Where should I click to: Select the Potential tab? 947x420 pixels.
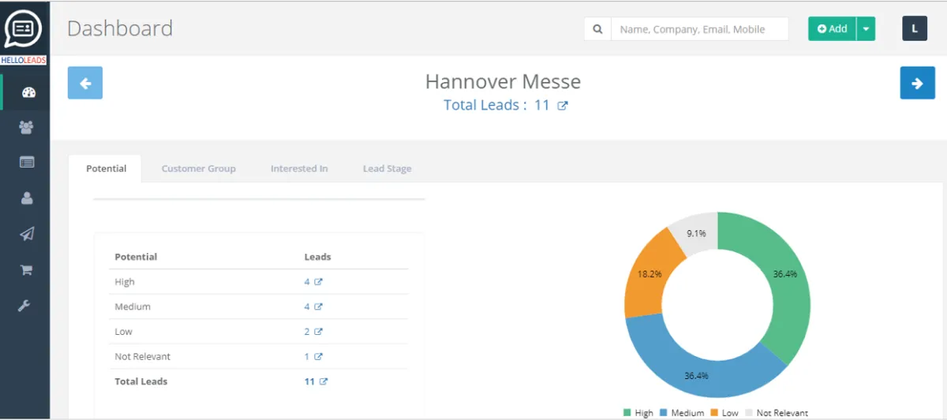106,169
